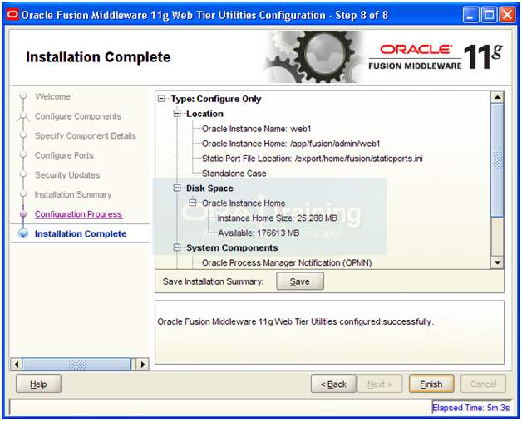522x421 pixels.
Task: Collapse the Oracle Instance Home subnode
Action: coord(192,203)
